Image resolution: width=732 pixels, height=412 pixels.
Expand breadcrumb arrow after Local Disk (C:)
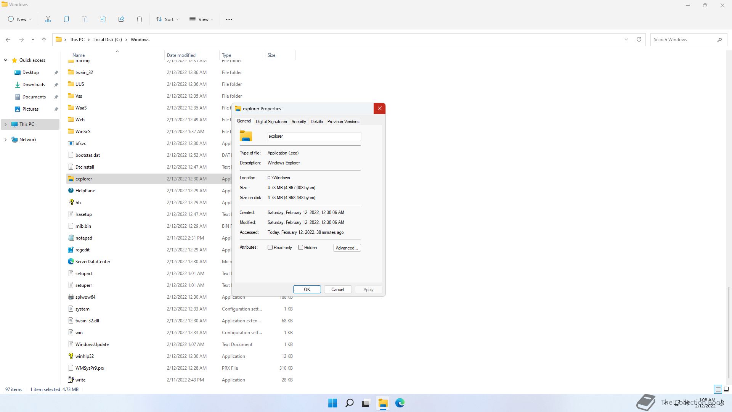pyautogui.click(x=126, y=40)
